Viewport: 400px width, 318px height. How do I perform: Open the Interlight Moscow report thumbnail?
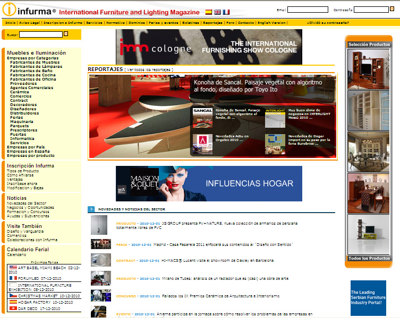(275, 118)
